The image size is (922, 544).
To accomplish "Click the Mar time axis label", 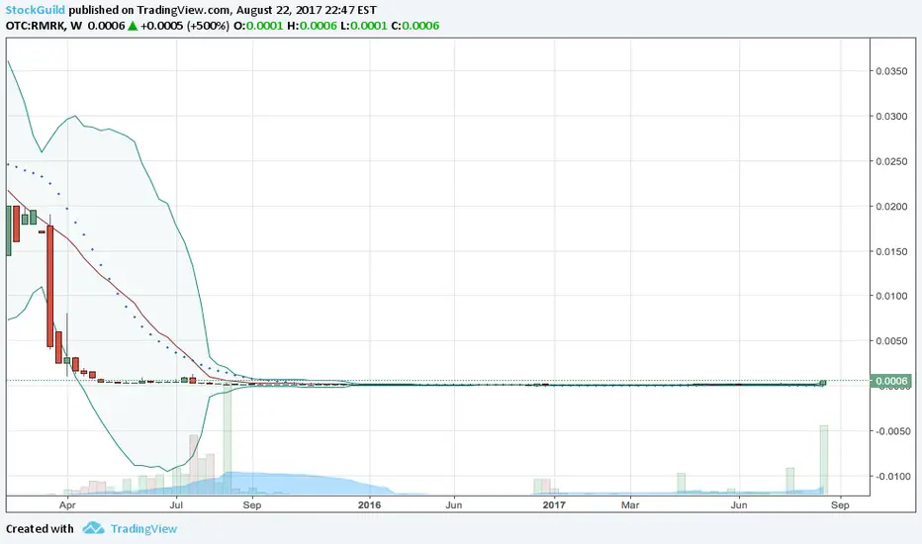I will (x=630, y=505).
